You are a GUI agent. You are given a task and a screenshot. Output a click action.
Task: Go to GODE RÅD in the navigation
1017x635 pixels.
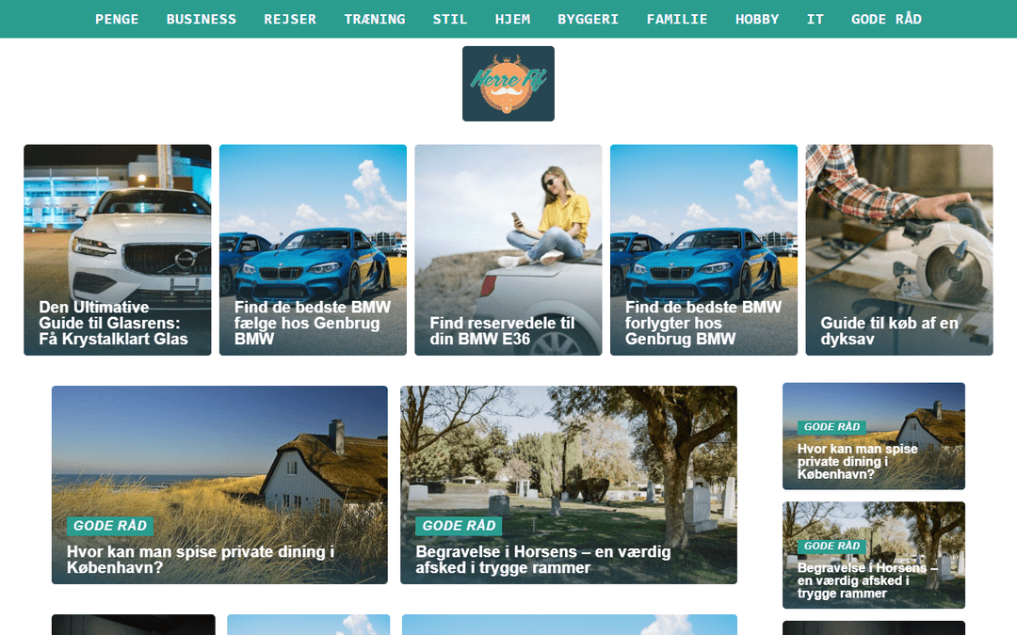point(886,20)
